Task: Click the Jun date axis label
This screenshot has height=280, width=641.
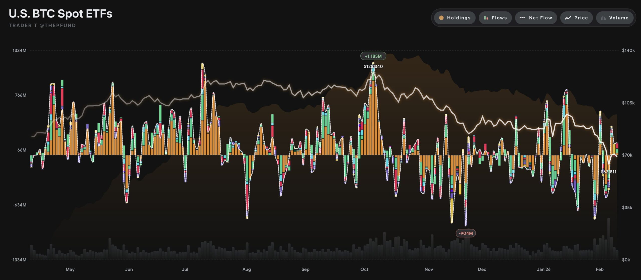Action: pyautogui.click(x=129, y=269)
